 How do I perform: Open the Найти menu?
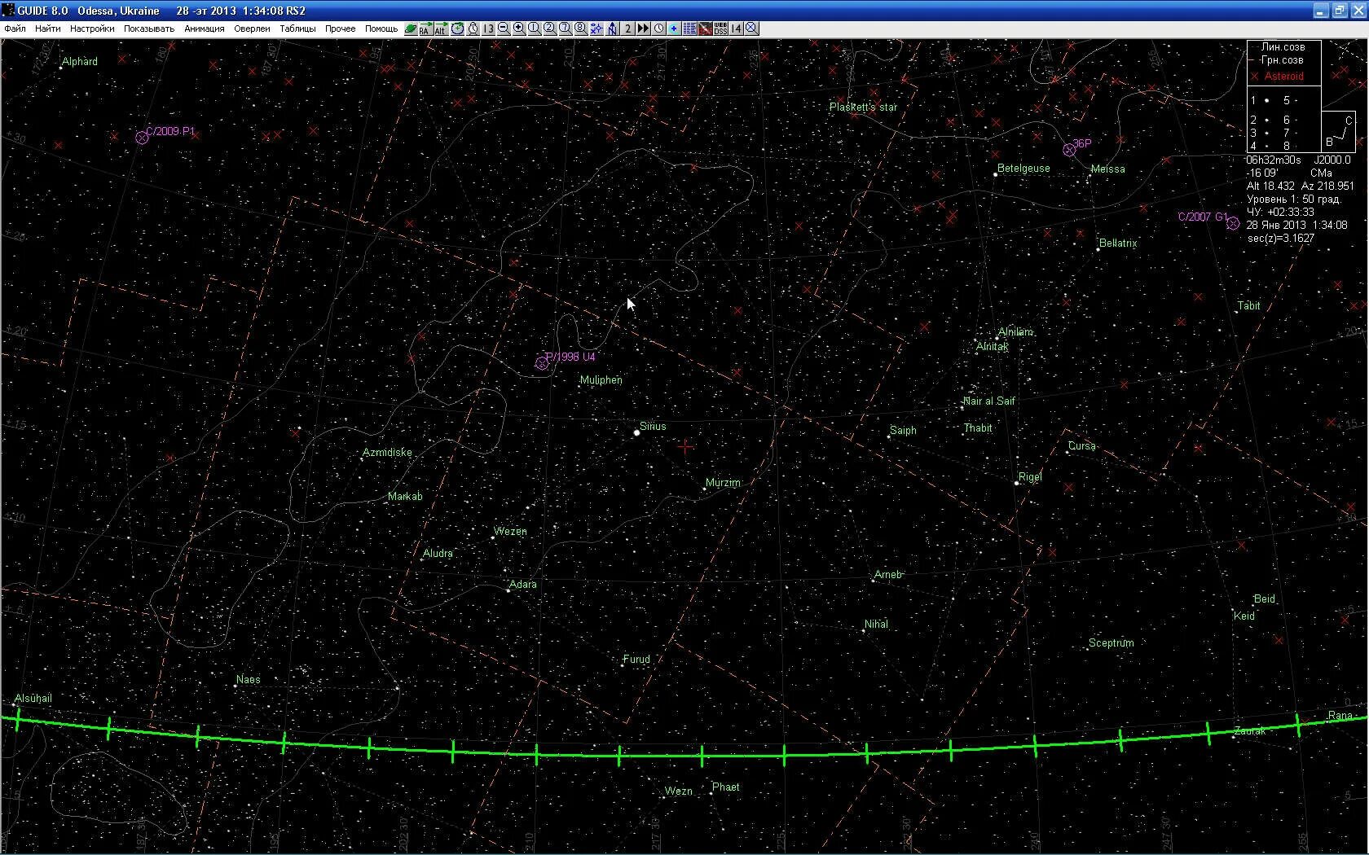[x=48, y=28]
